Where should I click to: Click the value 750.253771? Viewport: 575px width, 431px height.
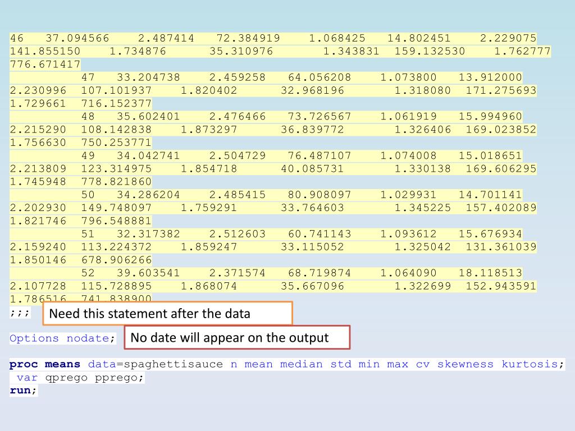pyautogui.click(x=116, y=143)
